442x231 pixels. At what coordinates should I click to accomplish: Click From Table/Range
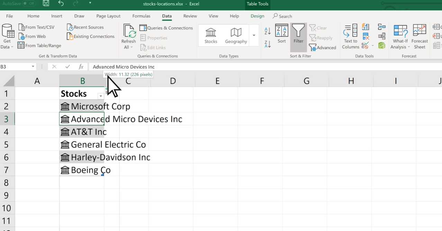pyautogui.click(x=39, y=45)
